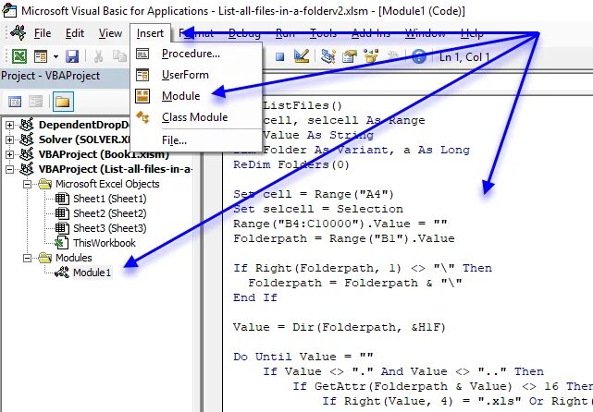Open the Debug menu
This screenshot has width=593, height=412.
pyautogui.click(x=244, y=33)
